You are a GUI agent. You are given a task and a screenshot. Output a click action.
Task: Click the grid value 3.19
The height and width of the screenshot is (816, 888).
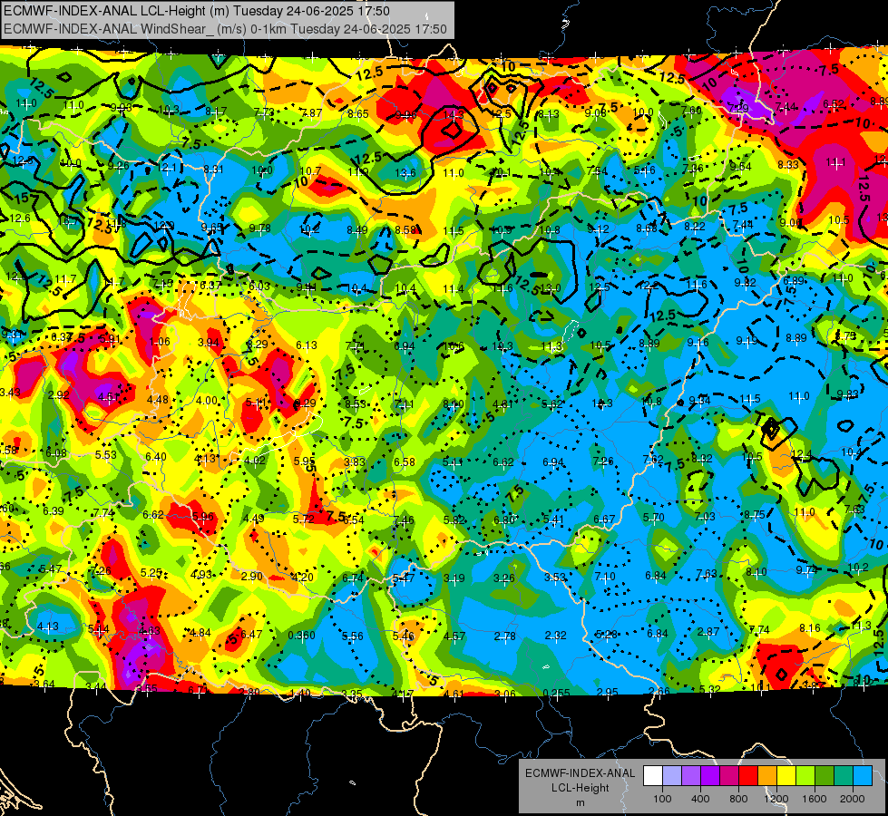454,578
